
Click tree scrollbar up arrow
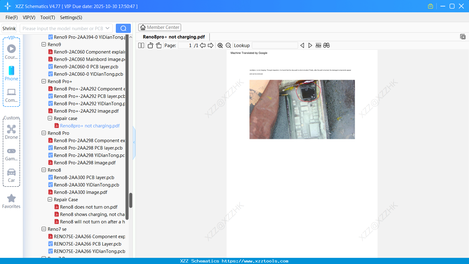click(131, 37)
